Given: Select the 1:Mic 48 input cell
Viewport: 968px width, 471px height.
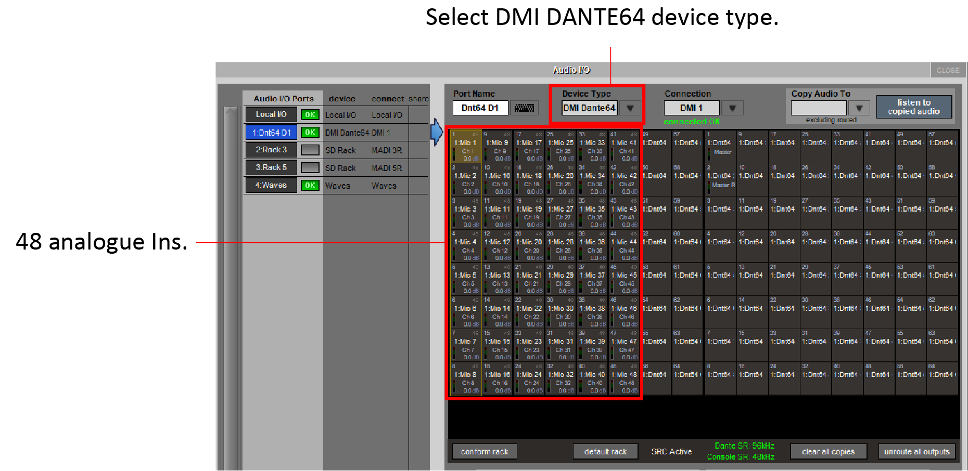Looking at the screenshot, I should click(x=624, y=378).
